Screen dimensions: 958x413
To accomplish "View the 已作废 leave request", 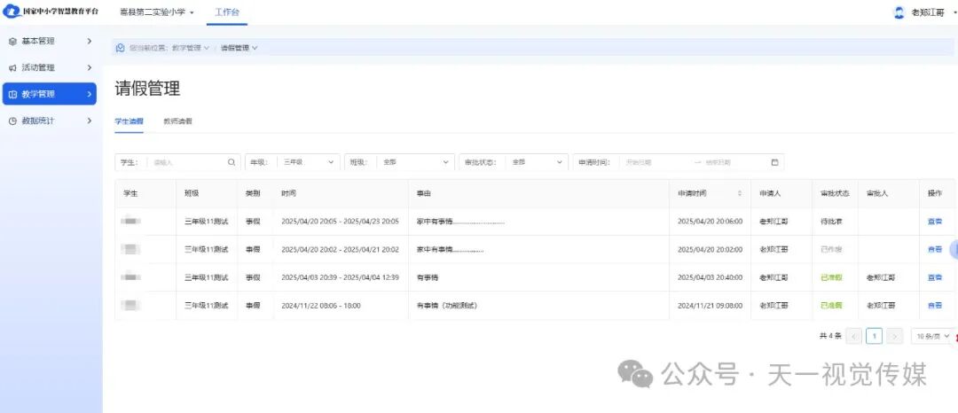I will [x=935, y=249].
